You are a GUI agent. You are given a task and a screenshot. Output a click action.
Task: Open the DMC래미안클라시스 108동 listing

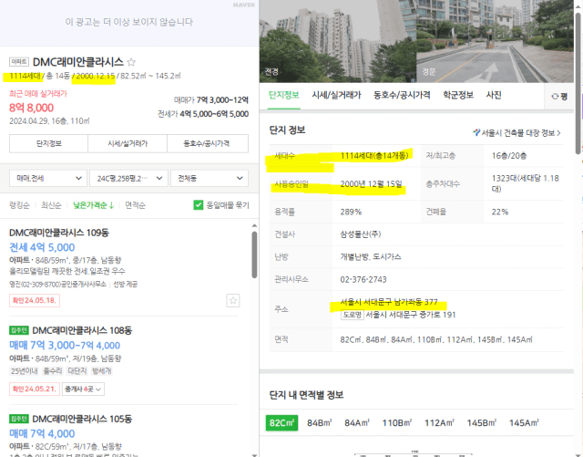[82, 330]
